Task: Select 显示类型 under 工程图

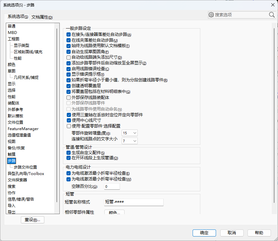Action: pyautogui.click(x=22, y=45)
